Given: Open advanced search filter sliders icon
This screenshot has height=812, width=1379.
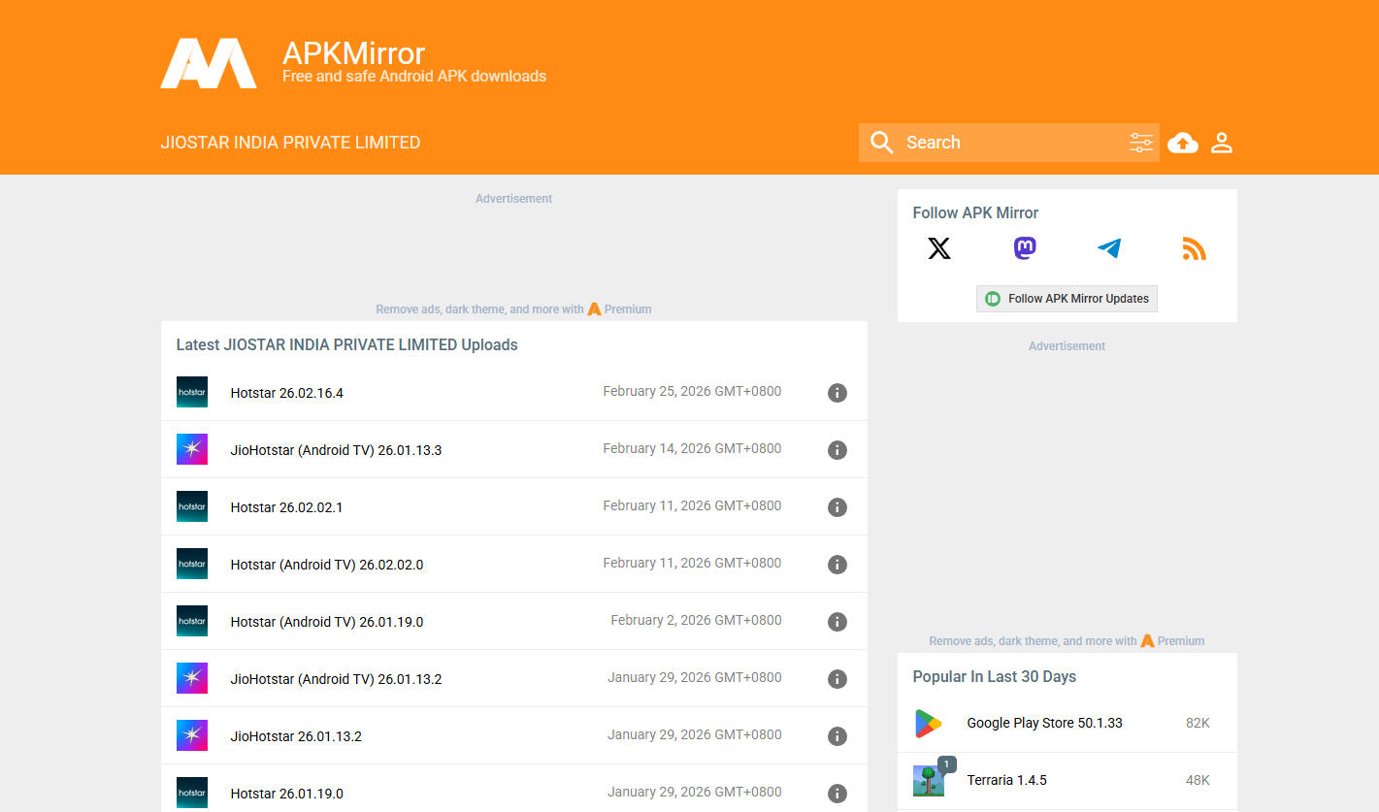Looking at the screenshot, I should coord(1141,144).
